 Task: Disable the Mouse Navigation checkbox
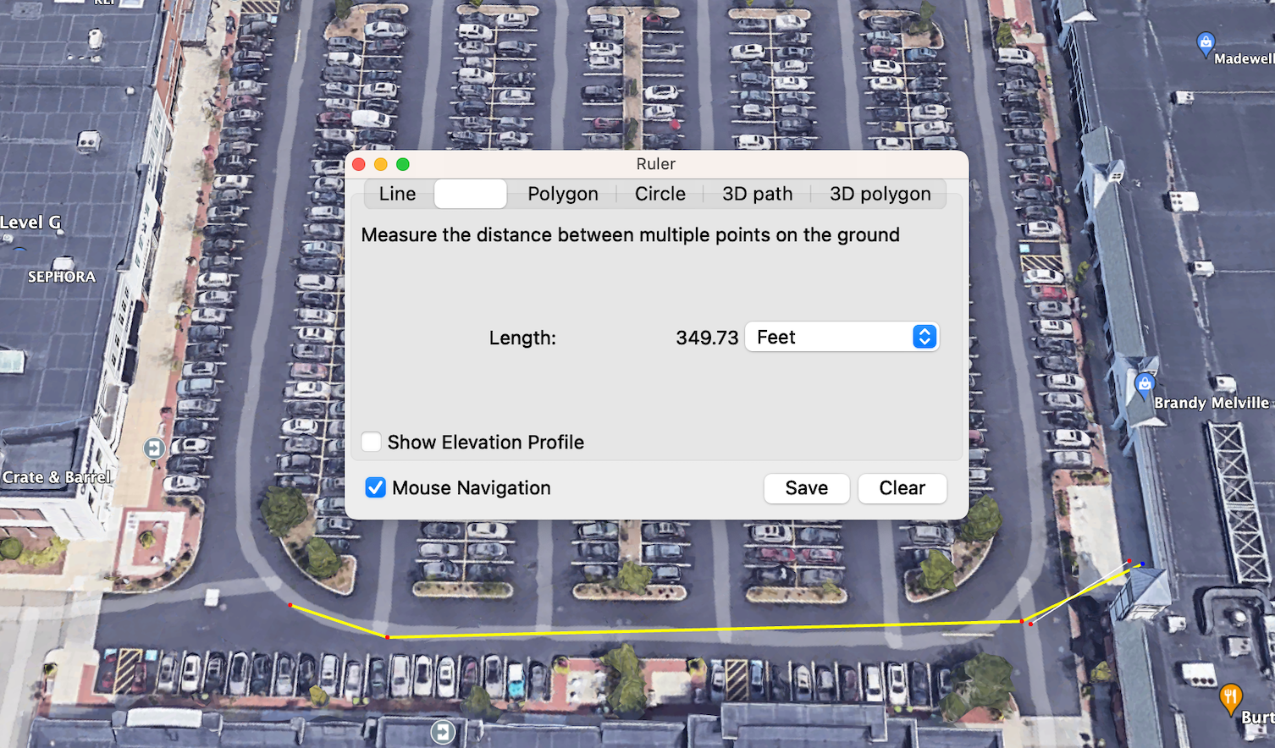(x=376, y=487)
